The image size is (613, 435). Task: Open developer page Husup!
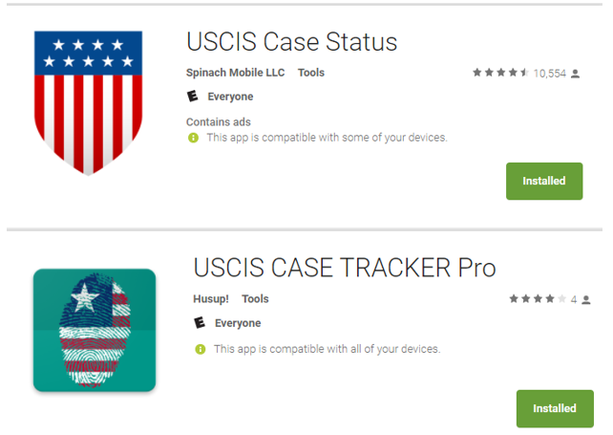tap(211, 299)
